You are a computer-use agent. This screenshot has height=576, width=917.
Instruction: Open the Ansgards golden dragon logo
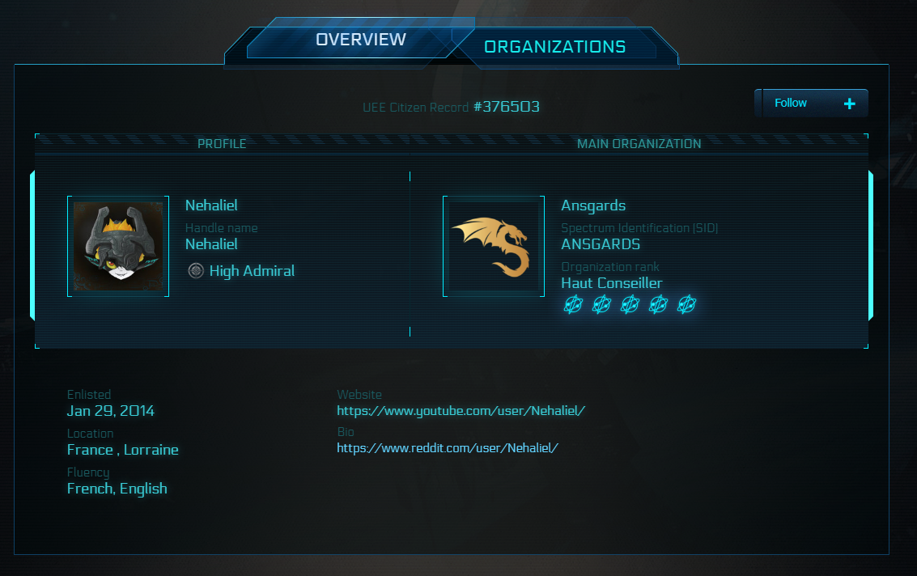[x=494, y=246]
